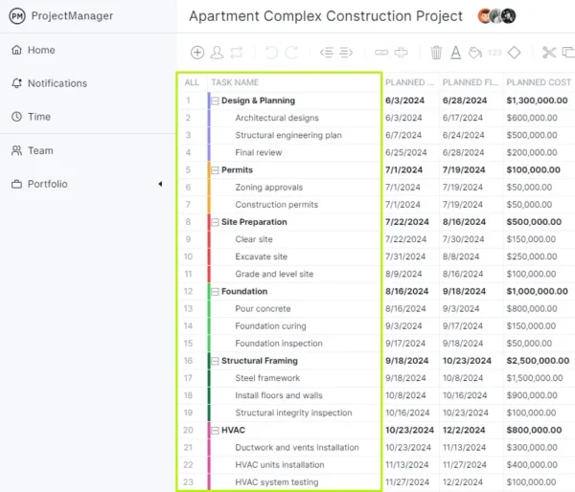Select the HVAC units installation task
This screenshot has width=575, height=492.
tap(280, 465)
